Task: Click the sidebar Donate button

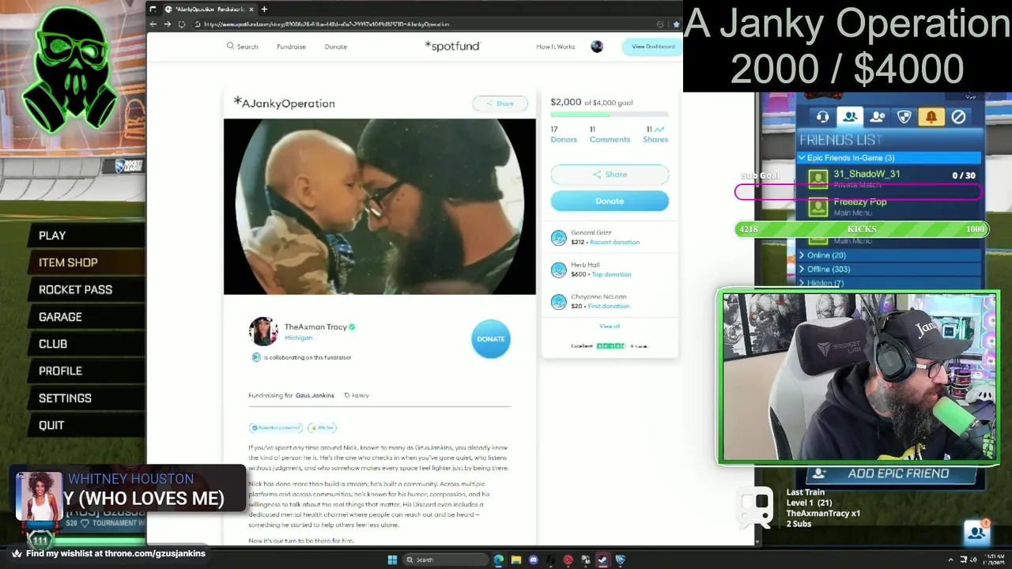Action: point(610,201)
